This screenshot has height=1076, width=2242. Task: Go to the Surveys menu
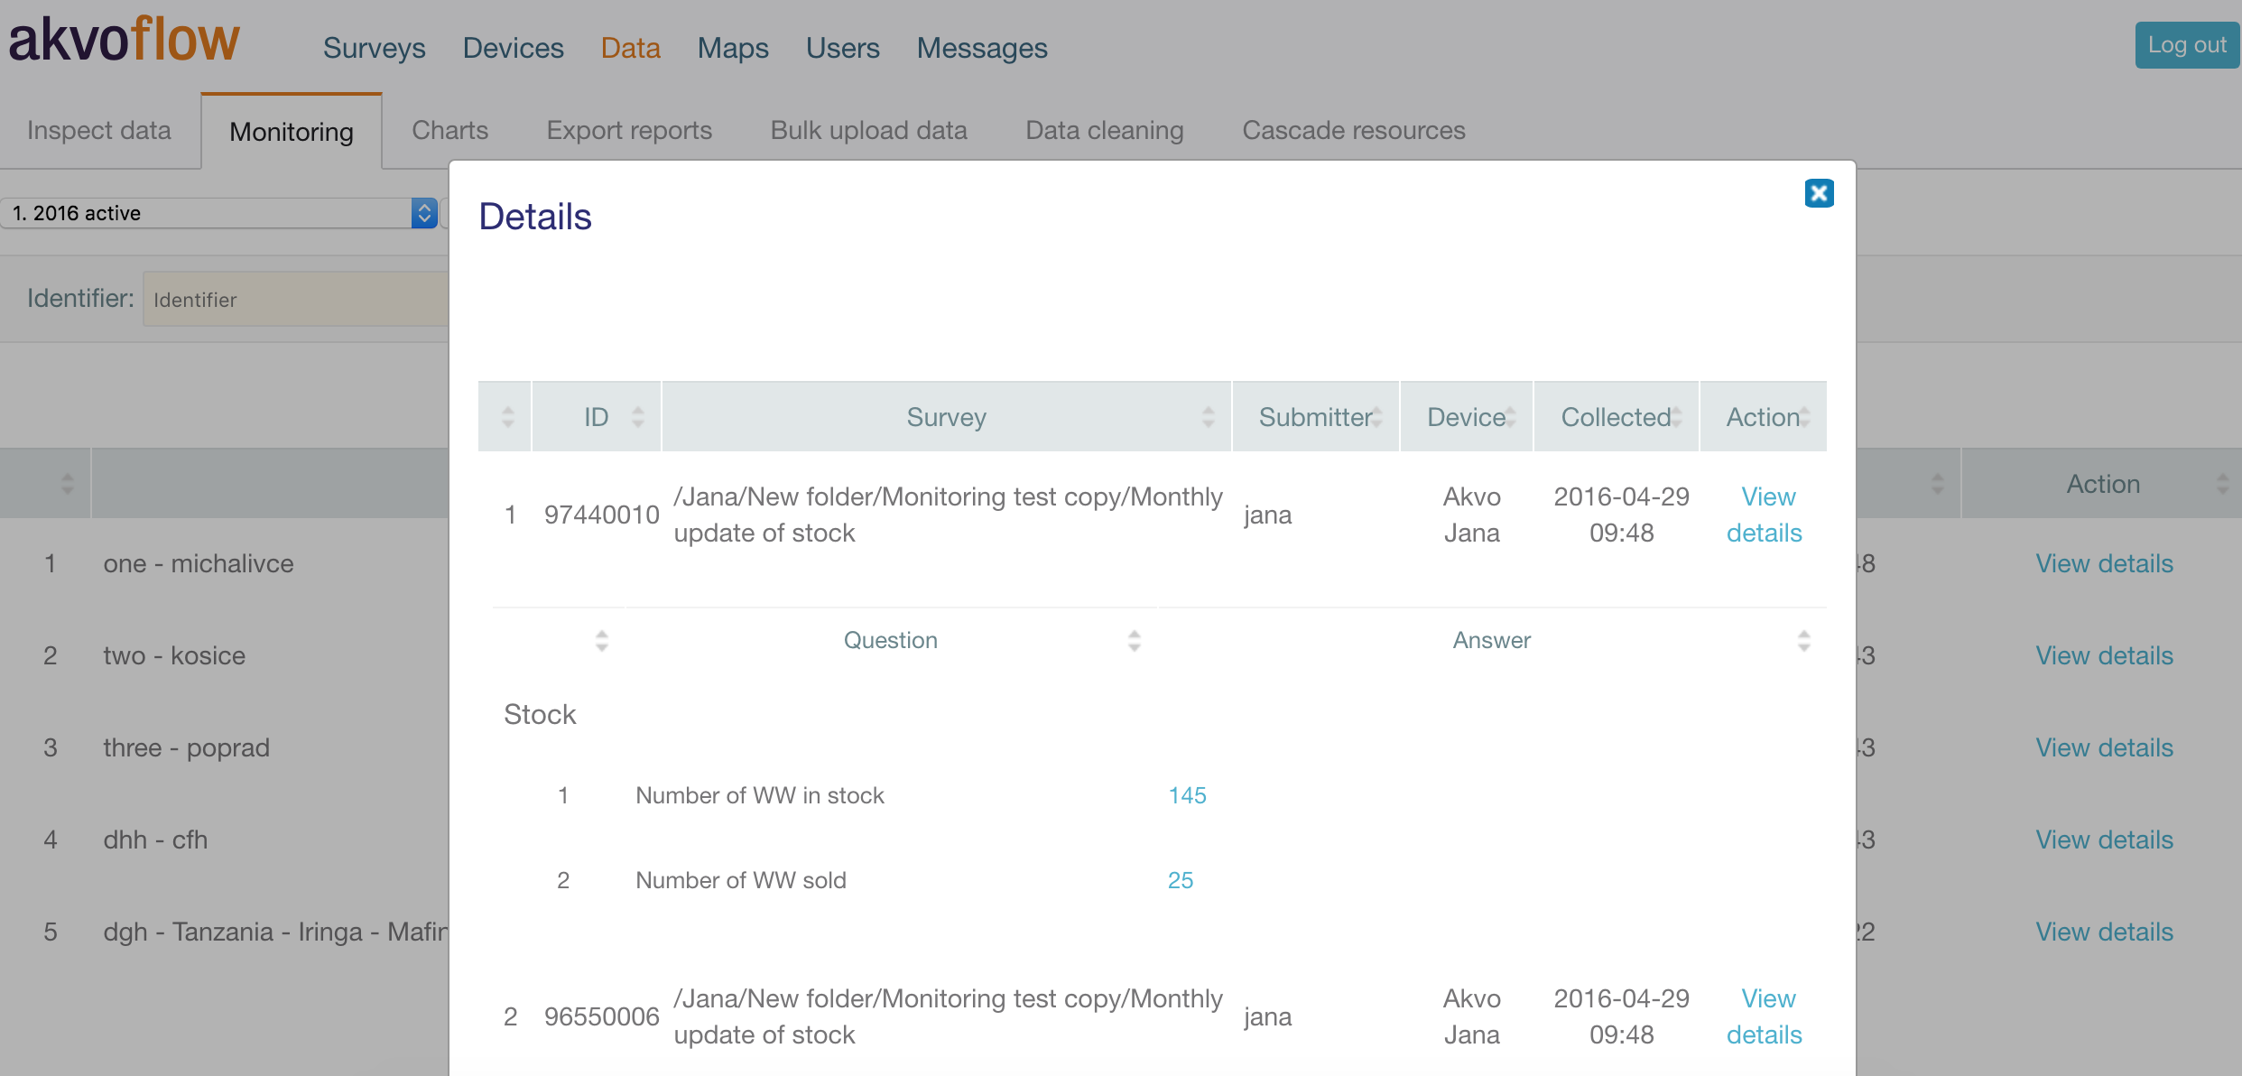(x=374, y=48)
